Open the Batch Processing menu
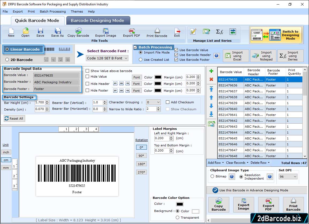Image resolution: width=309 pixels, height=224 pixels. tap(53, 12)
